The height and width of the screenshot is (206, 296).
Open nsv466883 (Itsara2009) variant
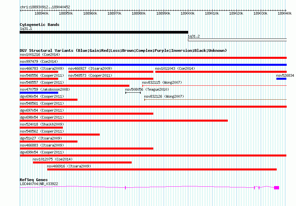coord(42,145)
